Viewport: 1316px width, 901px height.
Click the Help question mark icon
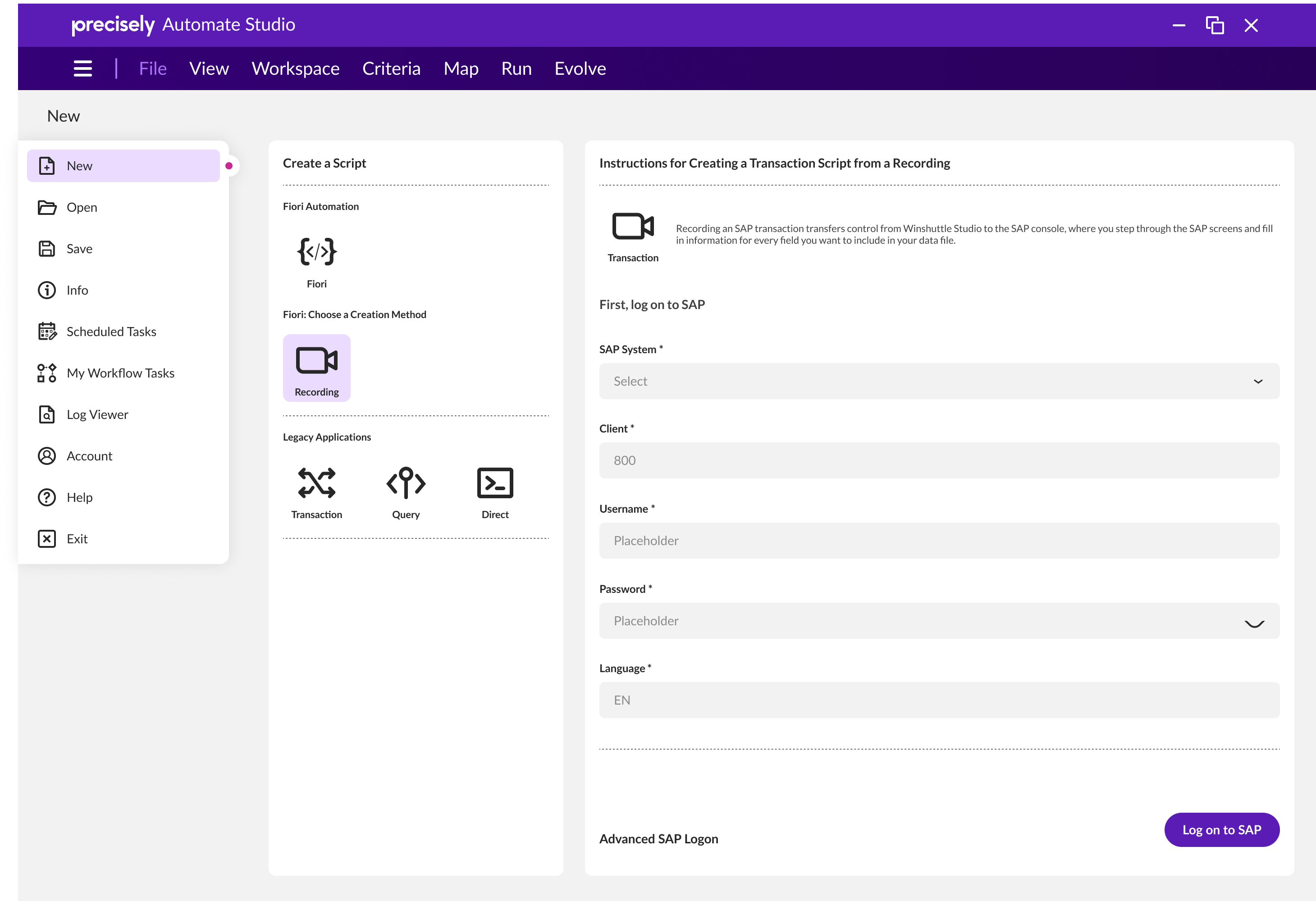pos(46,497)
